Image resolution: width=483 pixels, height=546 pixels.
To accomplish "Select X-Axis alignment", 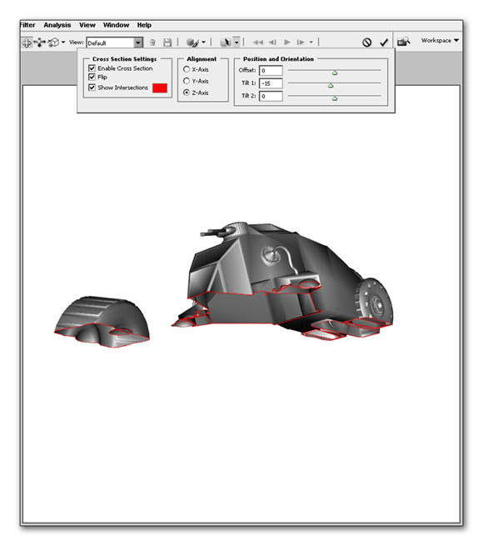I will tap(187, 69).
